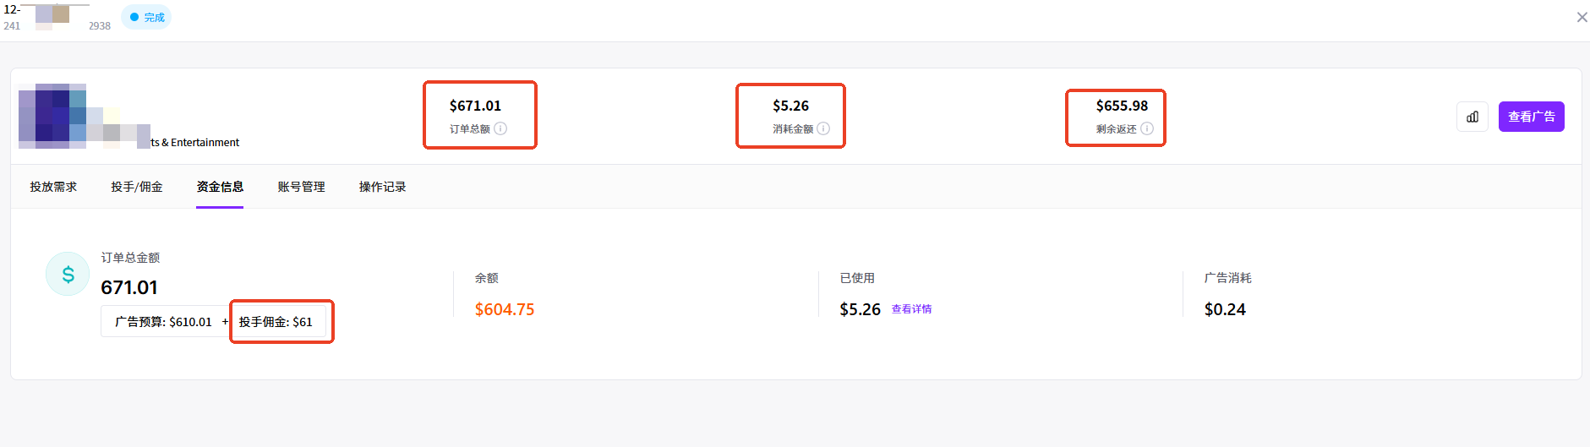Click the 广告预算 $610.01 box
Screen dimensions: 1590x447
pyautogui.click(x=164, y=322)
